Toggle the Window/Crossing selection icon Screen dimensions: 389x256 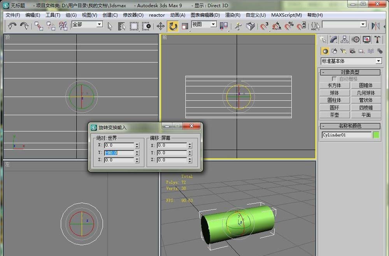click(x=146, y=26)
